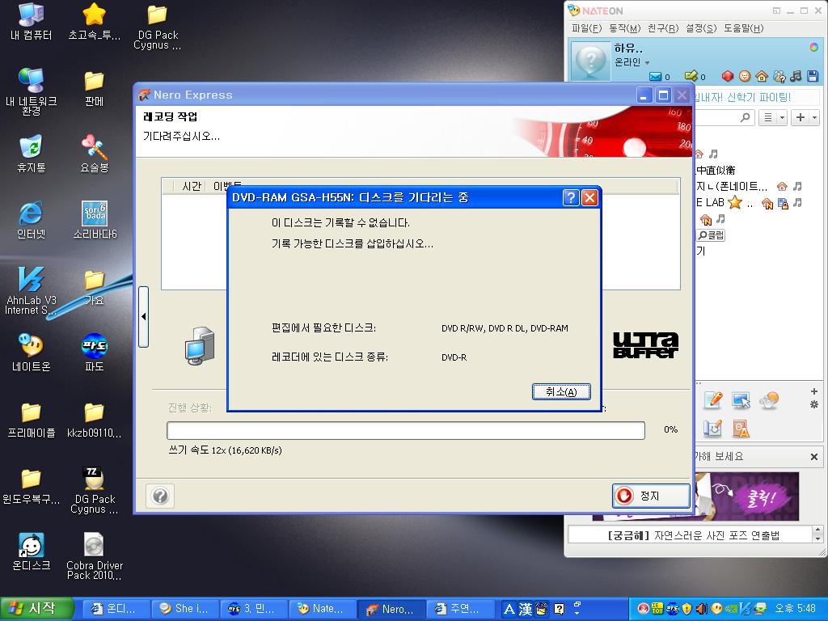Select the AhnLab V3 Internet Security icon

32,290
